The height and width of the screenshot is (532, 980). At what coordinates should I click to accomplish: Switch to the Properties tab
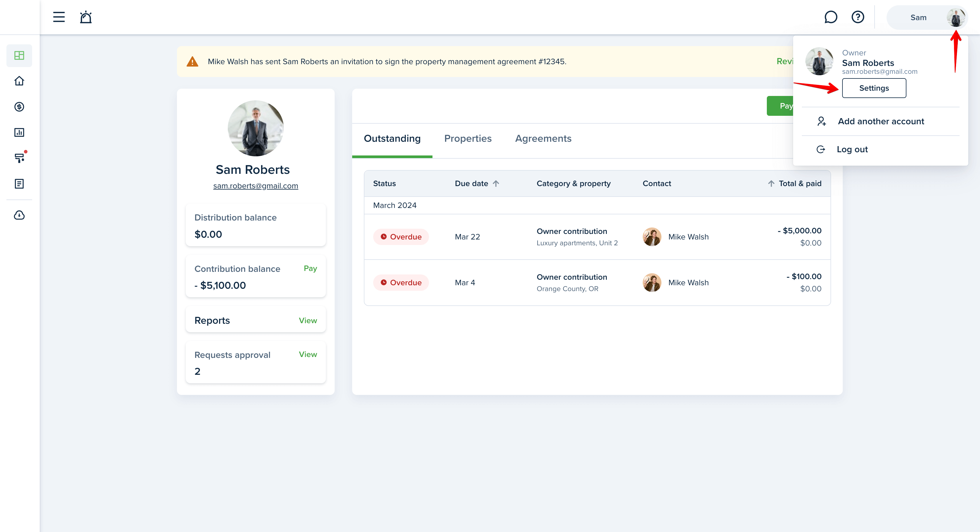[468, 139]
